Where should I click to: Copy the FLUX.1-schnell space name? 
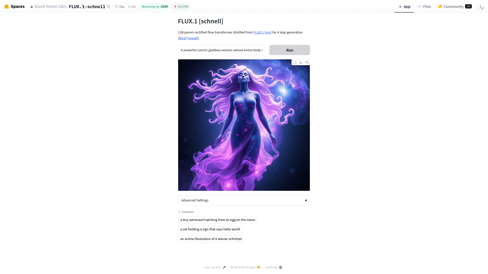(x=109, y=7)
